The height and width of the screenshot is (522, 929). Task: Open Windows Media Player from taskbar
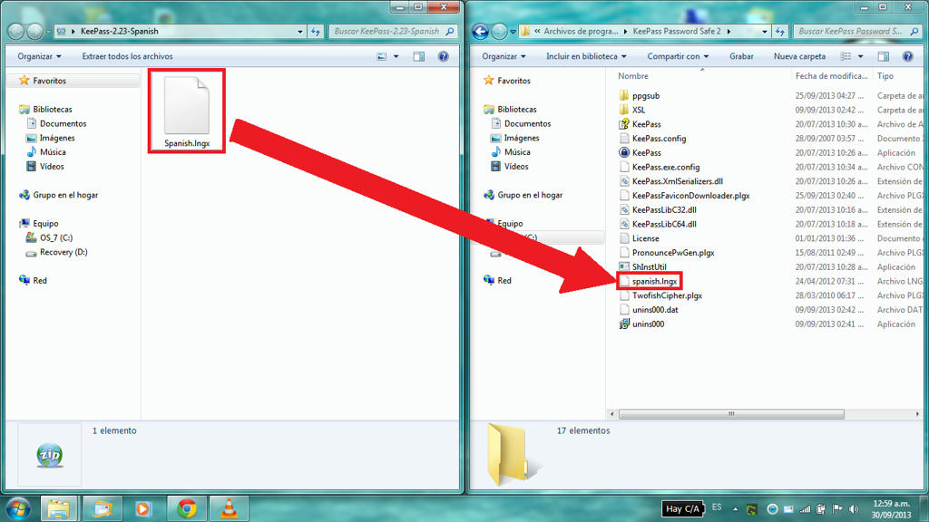[142, 509]
